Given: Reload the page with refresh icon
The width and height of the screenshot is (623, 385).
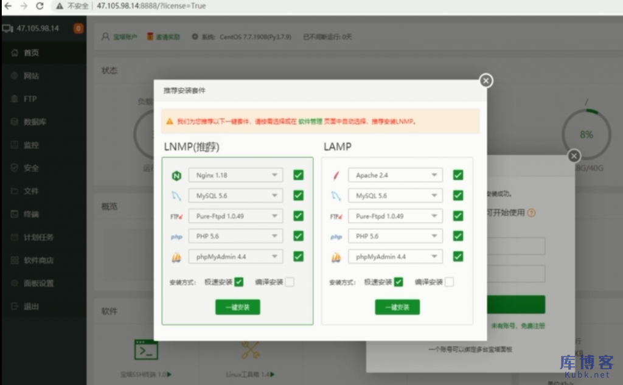Looking at the screenshot, I should (40, 6).
